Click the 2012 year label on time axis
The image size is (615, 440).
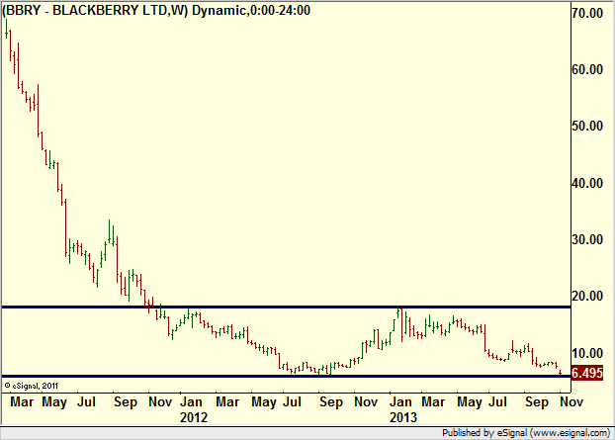click(194, 417)
